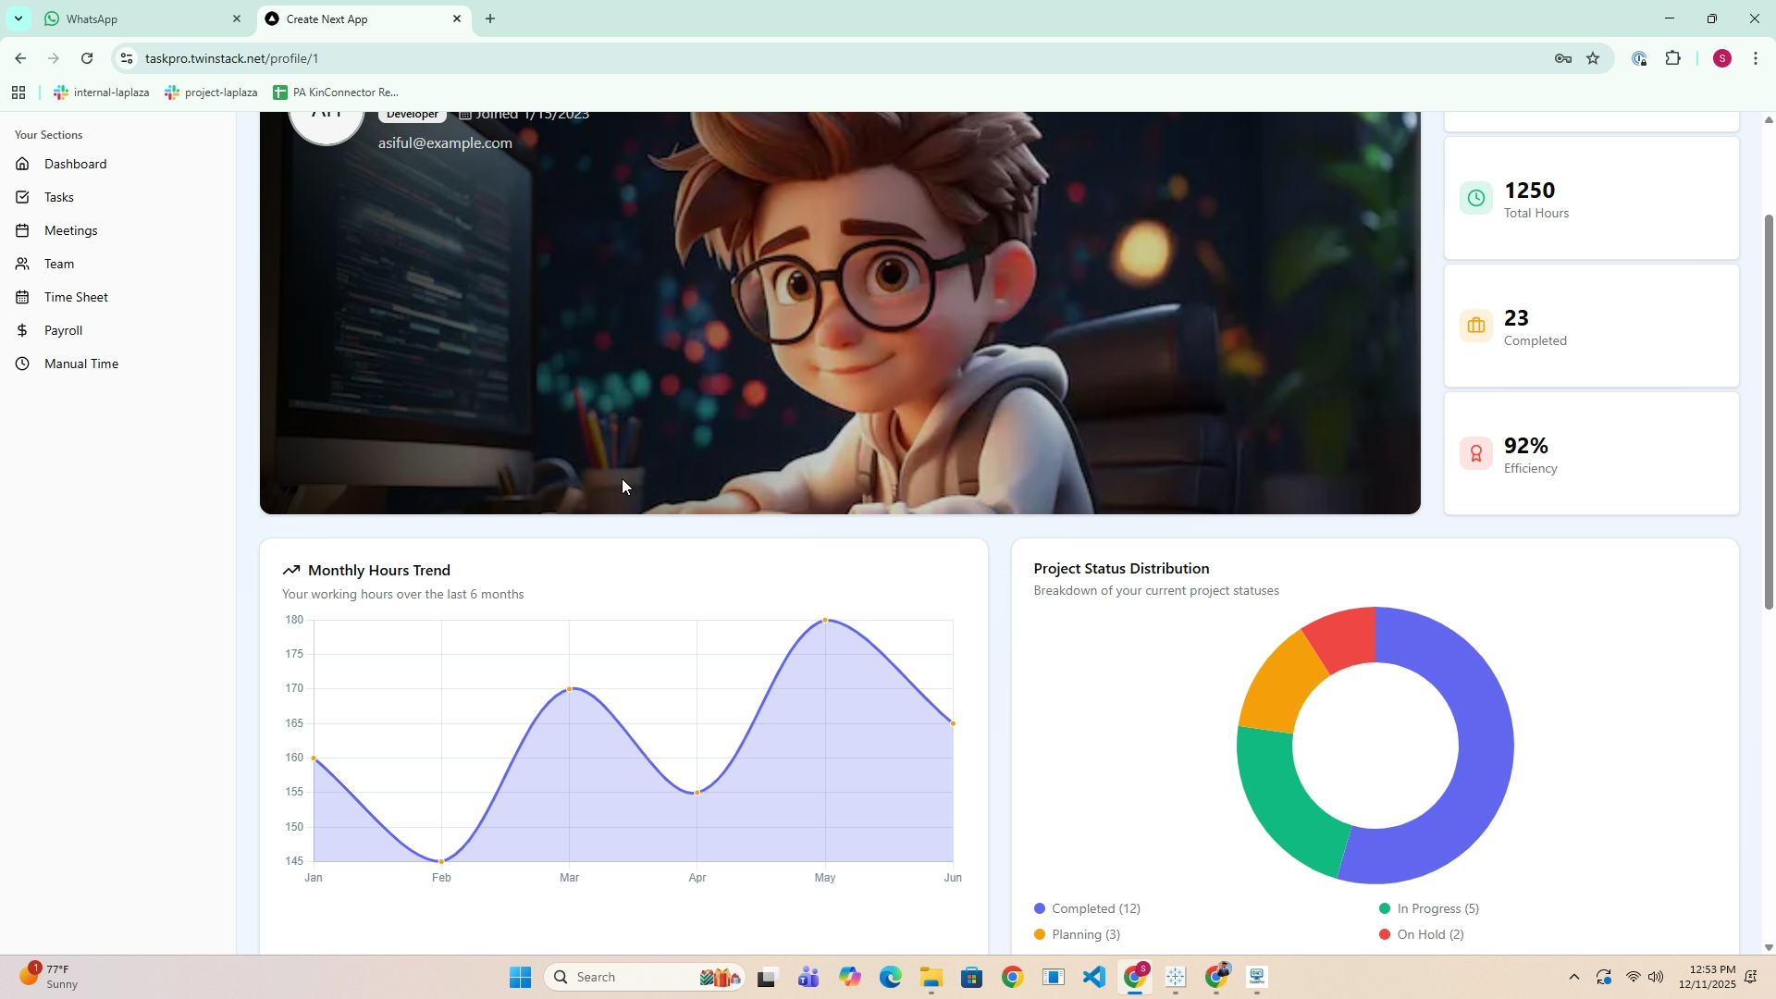Open Time Sheet from the sidebar
This screenshot has width=1776, height=999.
[76, 297]
